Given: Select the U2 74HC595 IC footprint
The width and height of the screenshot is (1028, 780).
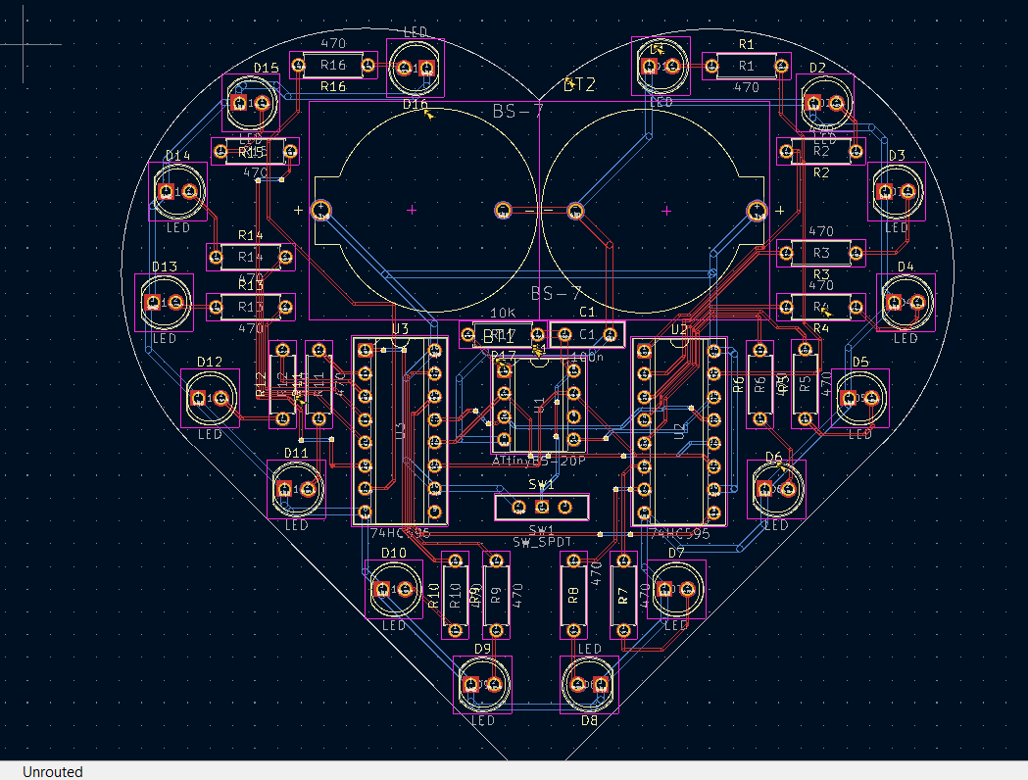Looking at the screenshot, I should click(x=679, y=431).
